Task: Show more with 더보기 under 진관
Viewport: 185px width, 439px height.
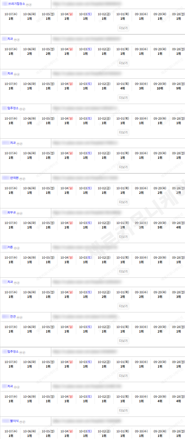Action: click(123, 341)
